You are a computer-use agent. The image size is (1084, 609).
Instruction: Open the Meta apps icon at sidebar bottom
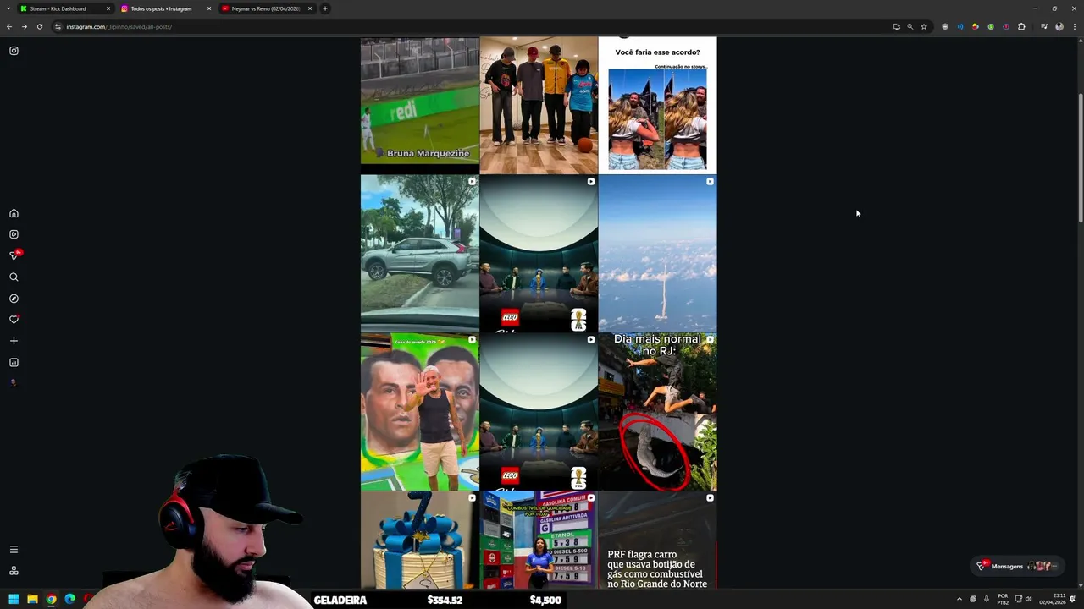(x=14, y=571)
